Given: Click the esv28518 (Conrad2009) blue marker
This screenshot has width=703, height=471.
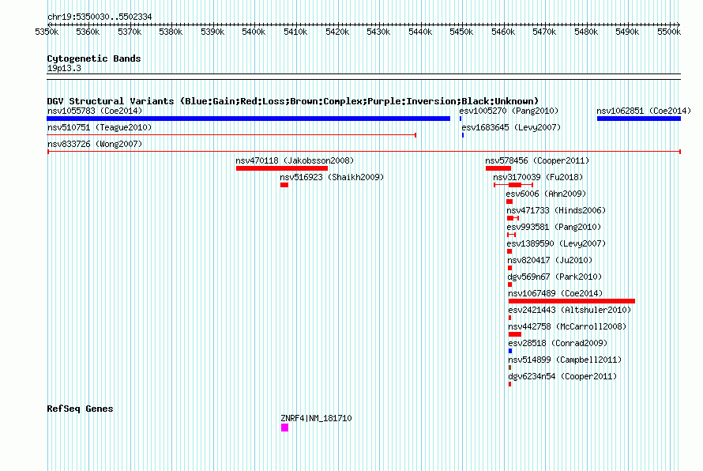Looking at the screenshot, I should click(510, 351).
